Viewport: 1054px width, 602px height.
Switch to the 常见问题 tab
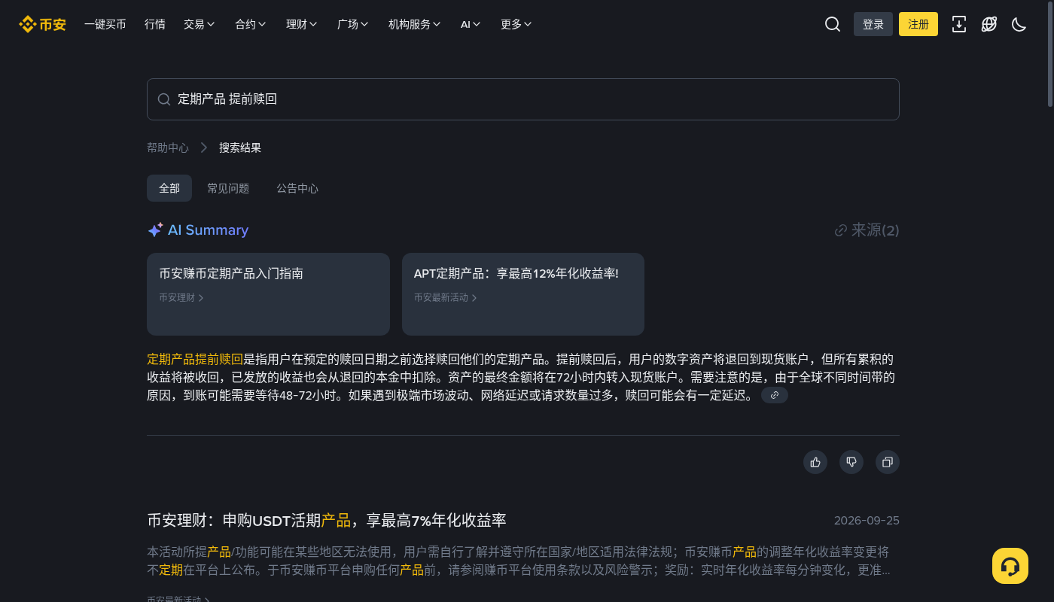(x=228, y=188)
